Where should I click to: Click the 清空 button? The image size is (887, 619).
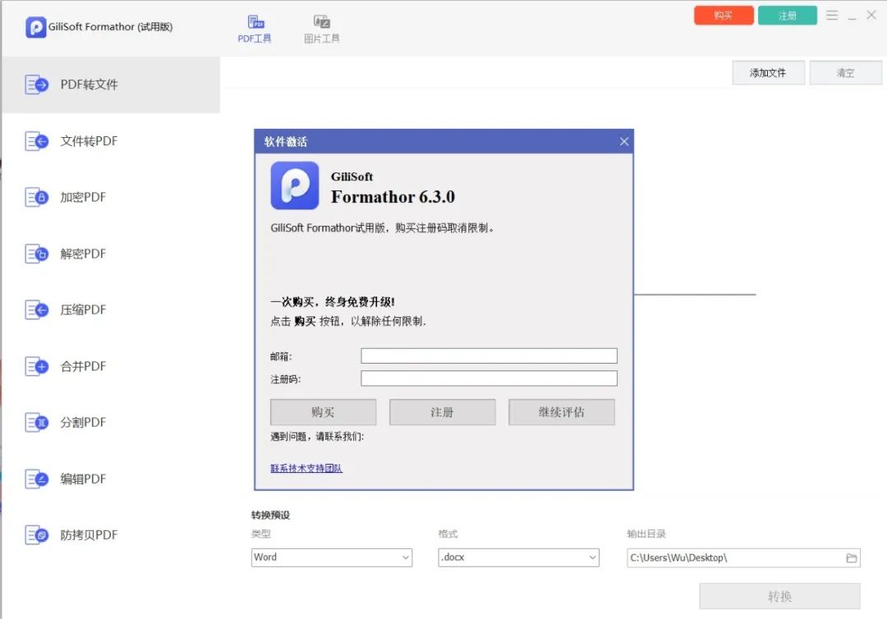coord(846,73)
